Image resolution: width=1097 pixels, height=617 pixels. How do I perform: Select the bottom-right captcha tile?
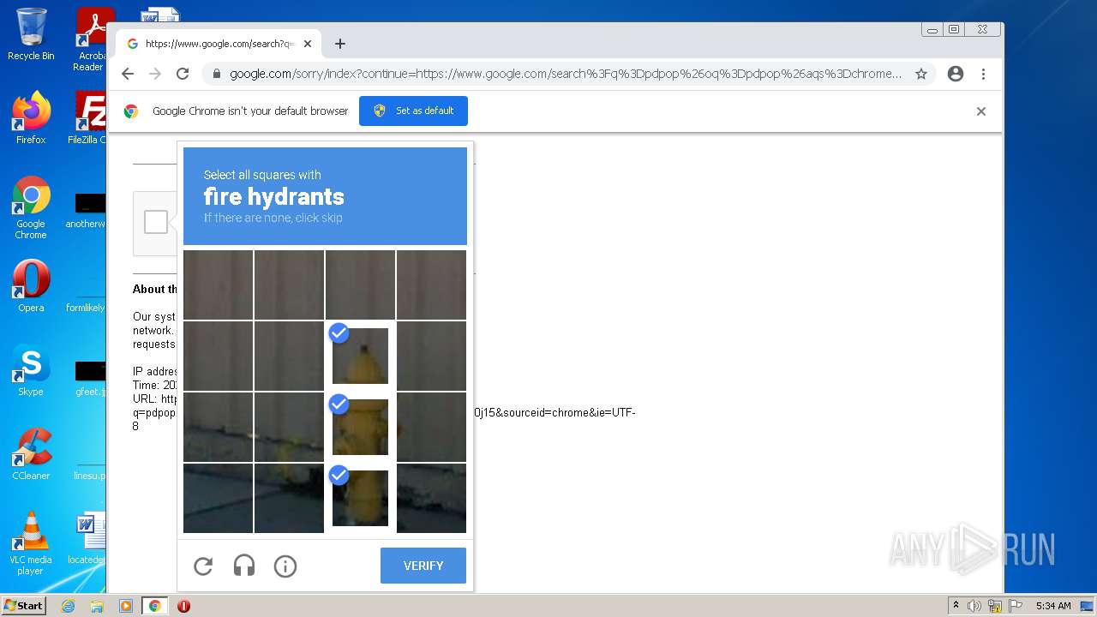[431, 498]
